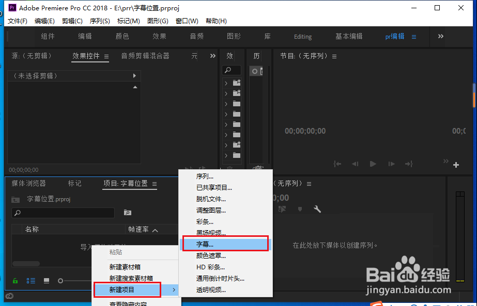This screenshot has width=477, height=306.
Task: Open the 媒体浏览器 tab
Action: [28, 183]
